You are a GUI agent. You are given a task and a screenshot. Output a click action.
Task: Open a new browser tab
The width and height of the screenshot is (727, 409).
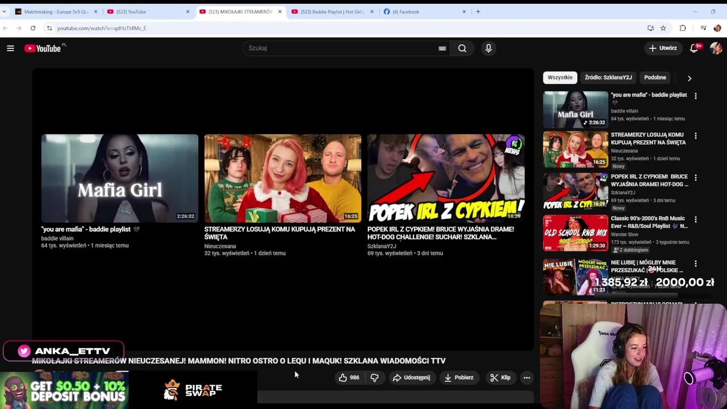point(478,11)
